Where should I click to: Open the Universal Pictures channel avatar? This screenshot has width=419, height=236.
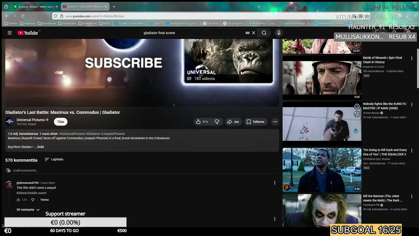(x=10, y=122)
